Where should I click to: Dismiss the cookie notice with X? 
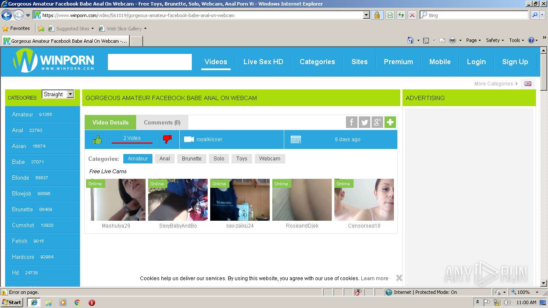pyautogui.click(x=399, y=278)
